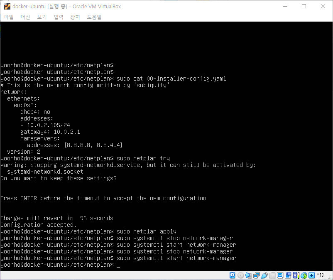Click the 'Configuration accepted.' line
Viewport: 333px width, 280px height.
(38, 225)
